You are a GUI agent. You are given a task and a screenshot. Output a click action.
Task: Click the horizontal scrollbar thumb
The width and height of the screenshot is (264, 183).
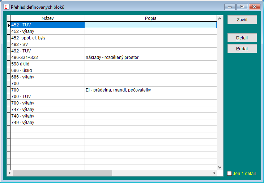click(62, 173)
